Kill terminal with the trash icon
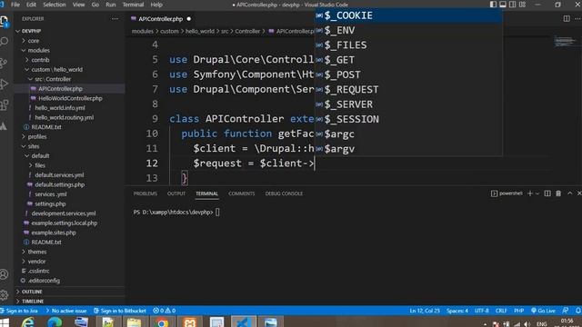The width and height of the screenshot is (582, 327). [x=558, y=193]
